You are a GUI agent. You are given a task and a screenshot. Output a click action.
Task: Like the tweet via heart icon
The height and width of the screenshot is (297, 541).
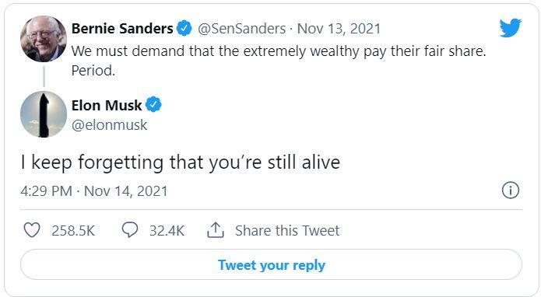tap(32, 230)
